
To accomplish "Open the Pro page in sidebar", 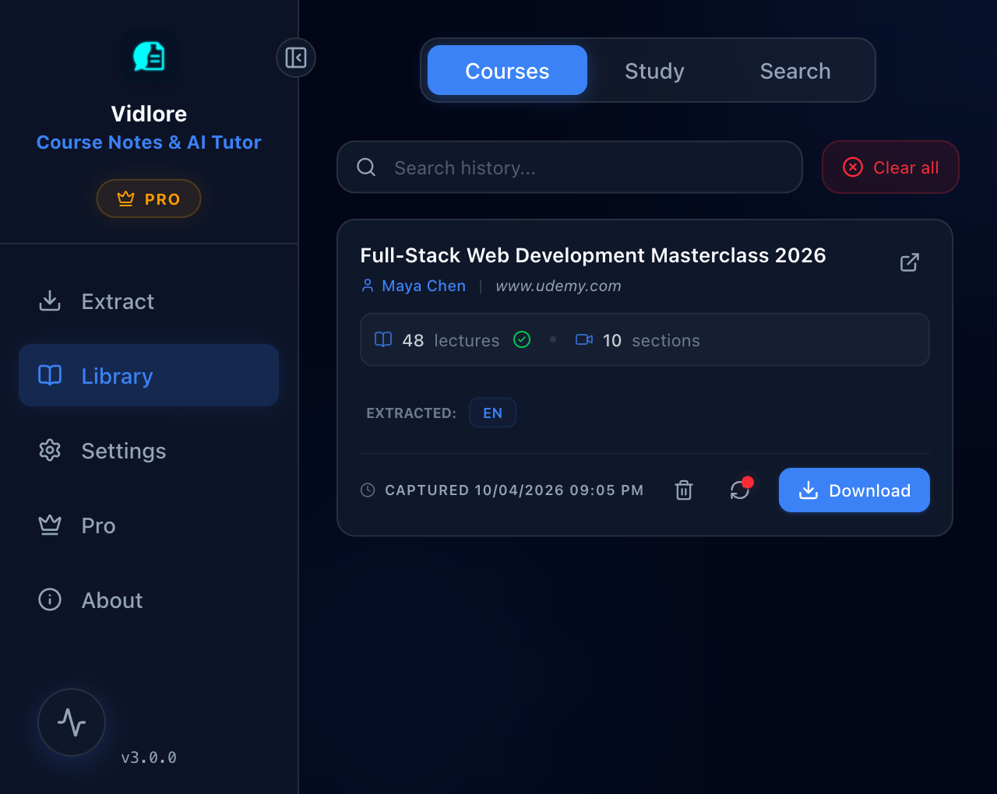I will tap(149, 525).
